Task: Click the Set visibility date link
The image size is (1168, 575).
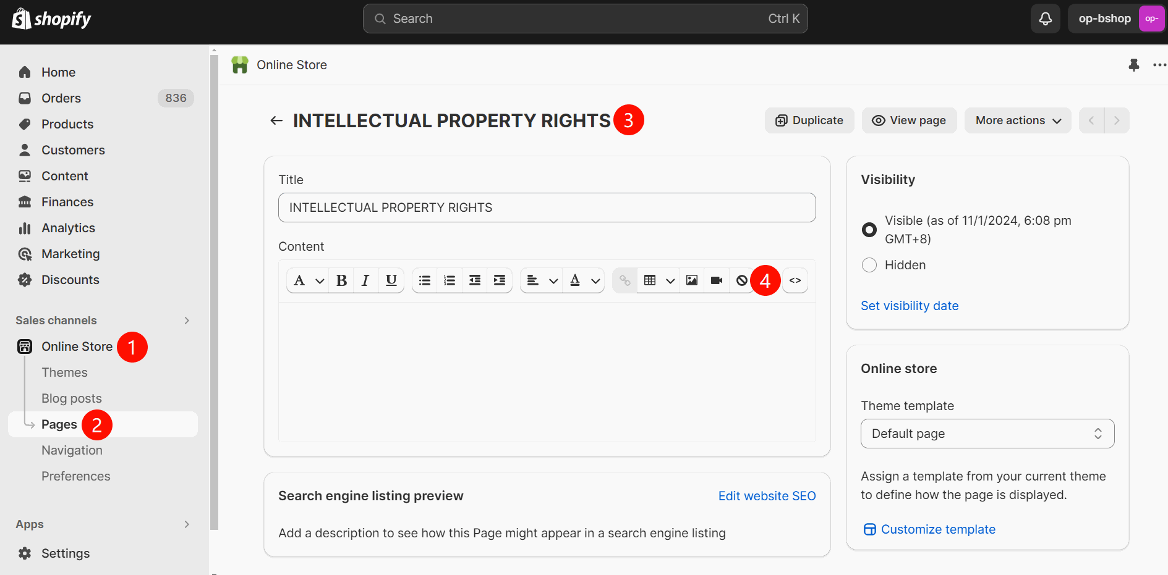Action: 910,306
